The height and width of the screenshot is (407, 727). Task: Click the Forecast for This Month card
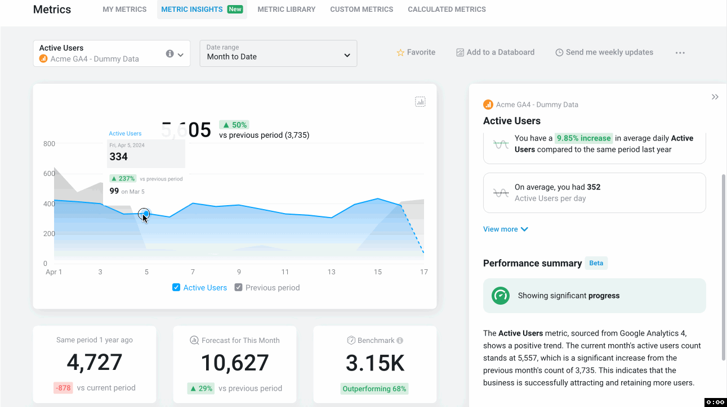point(235,364)
